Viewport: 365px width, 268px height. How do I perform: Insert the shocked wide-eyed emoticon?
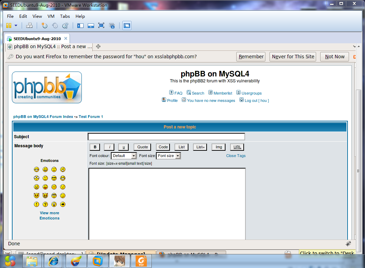37,178
